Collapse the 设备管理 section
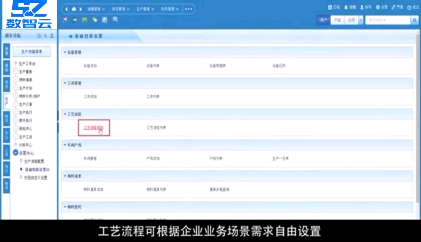The width and height of the screenshot is (421, 242). (x=70, y=52)
